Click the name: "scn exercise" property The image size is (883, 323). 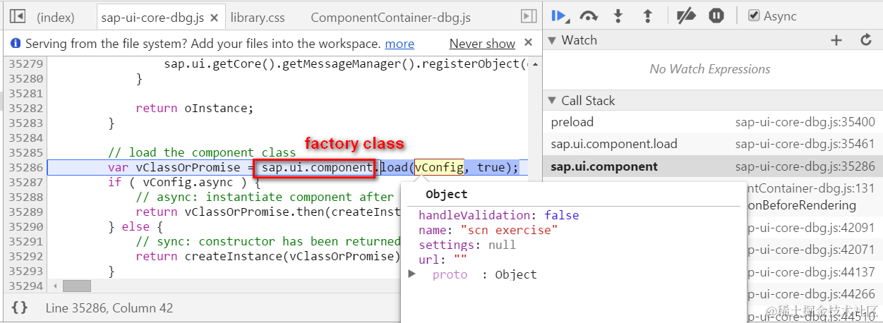[x=488, y=230]
